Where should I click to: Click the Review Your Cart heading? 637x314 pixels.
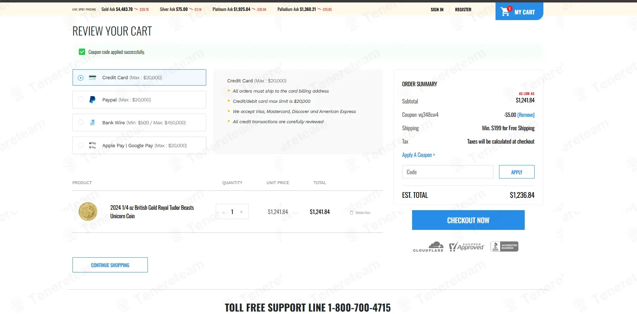(112, 31)
